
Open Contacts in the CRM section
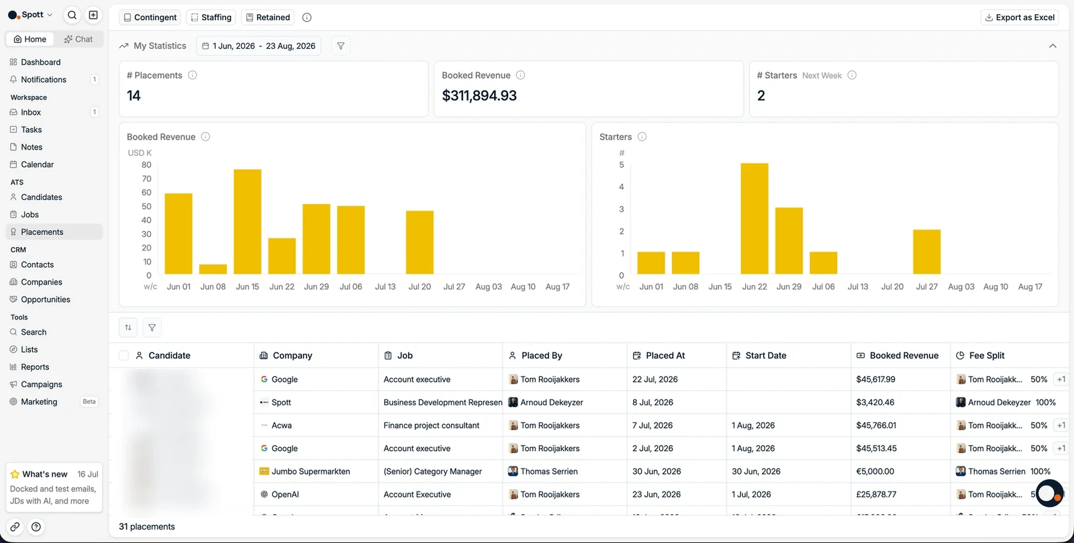point(54,265)
